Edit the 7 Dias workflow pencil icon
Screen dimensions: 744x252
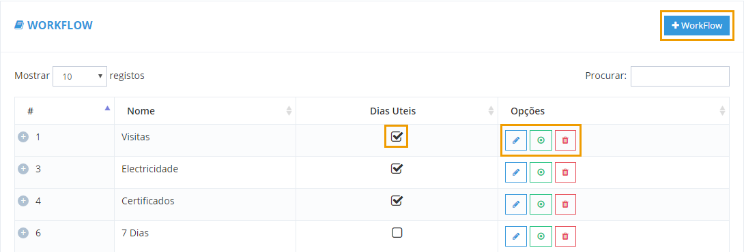516,236
